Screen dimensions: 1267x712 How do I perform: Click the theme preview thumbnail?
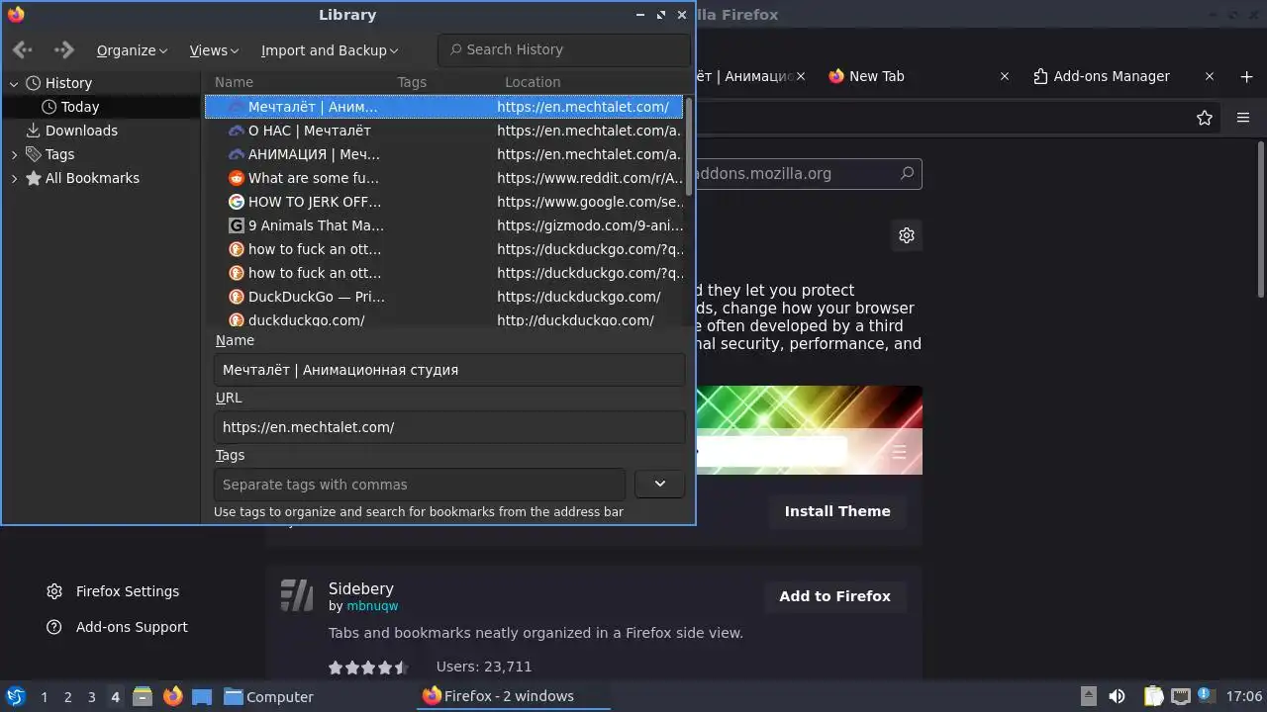click(809, 430)
